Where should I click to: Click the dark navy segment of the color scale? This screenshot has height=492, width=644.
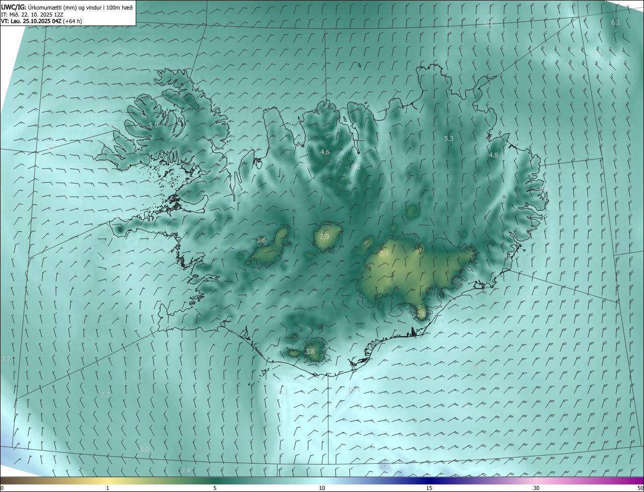point(429,480)
